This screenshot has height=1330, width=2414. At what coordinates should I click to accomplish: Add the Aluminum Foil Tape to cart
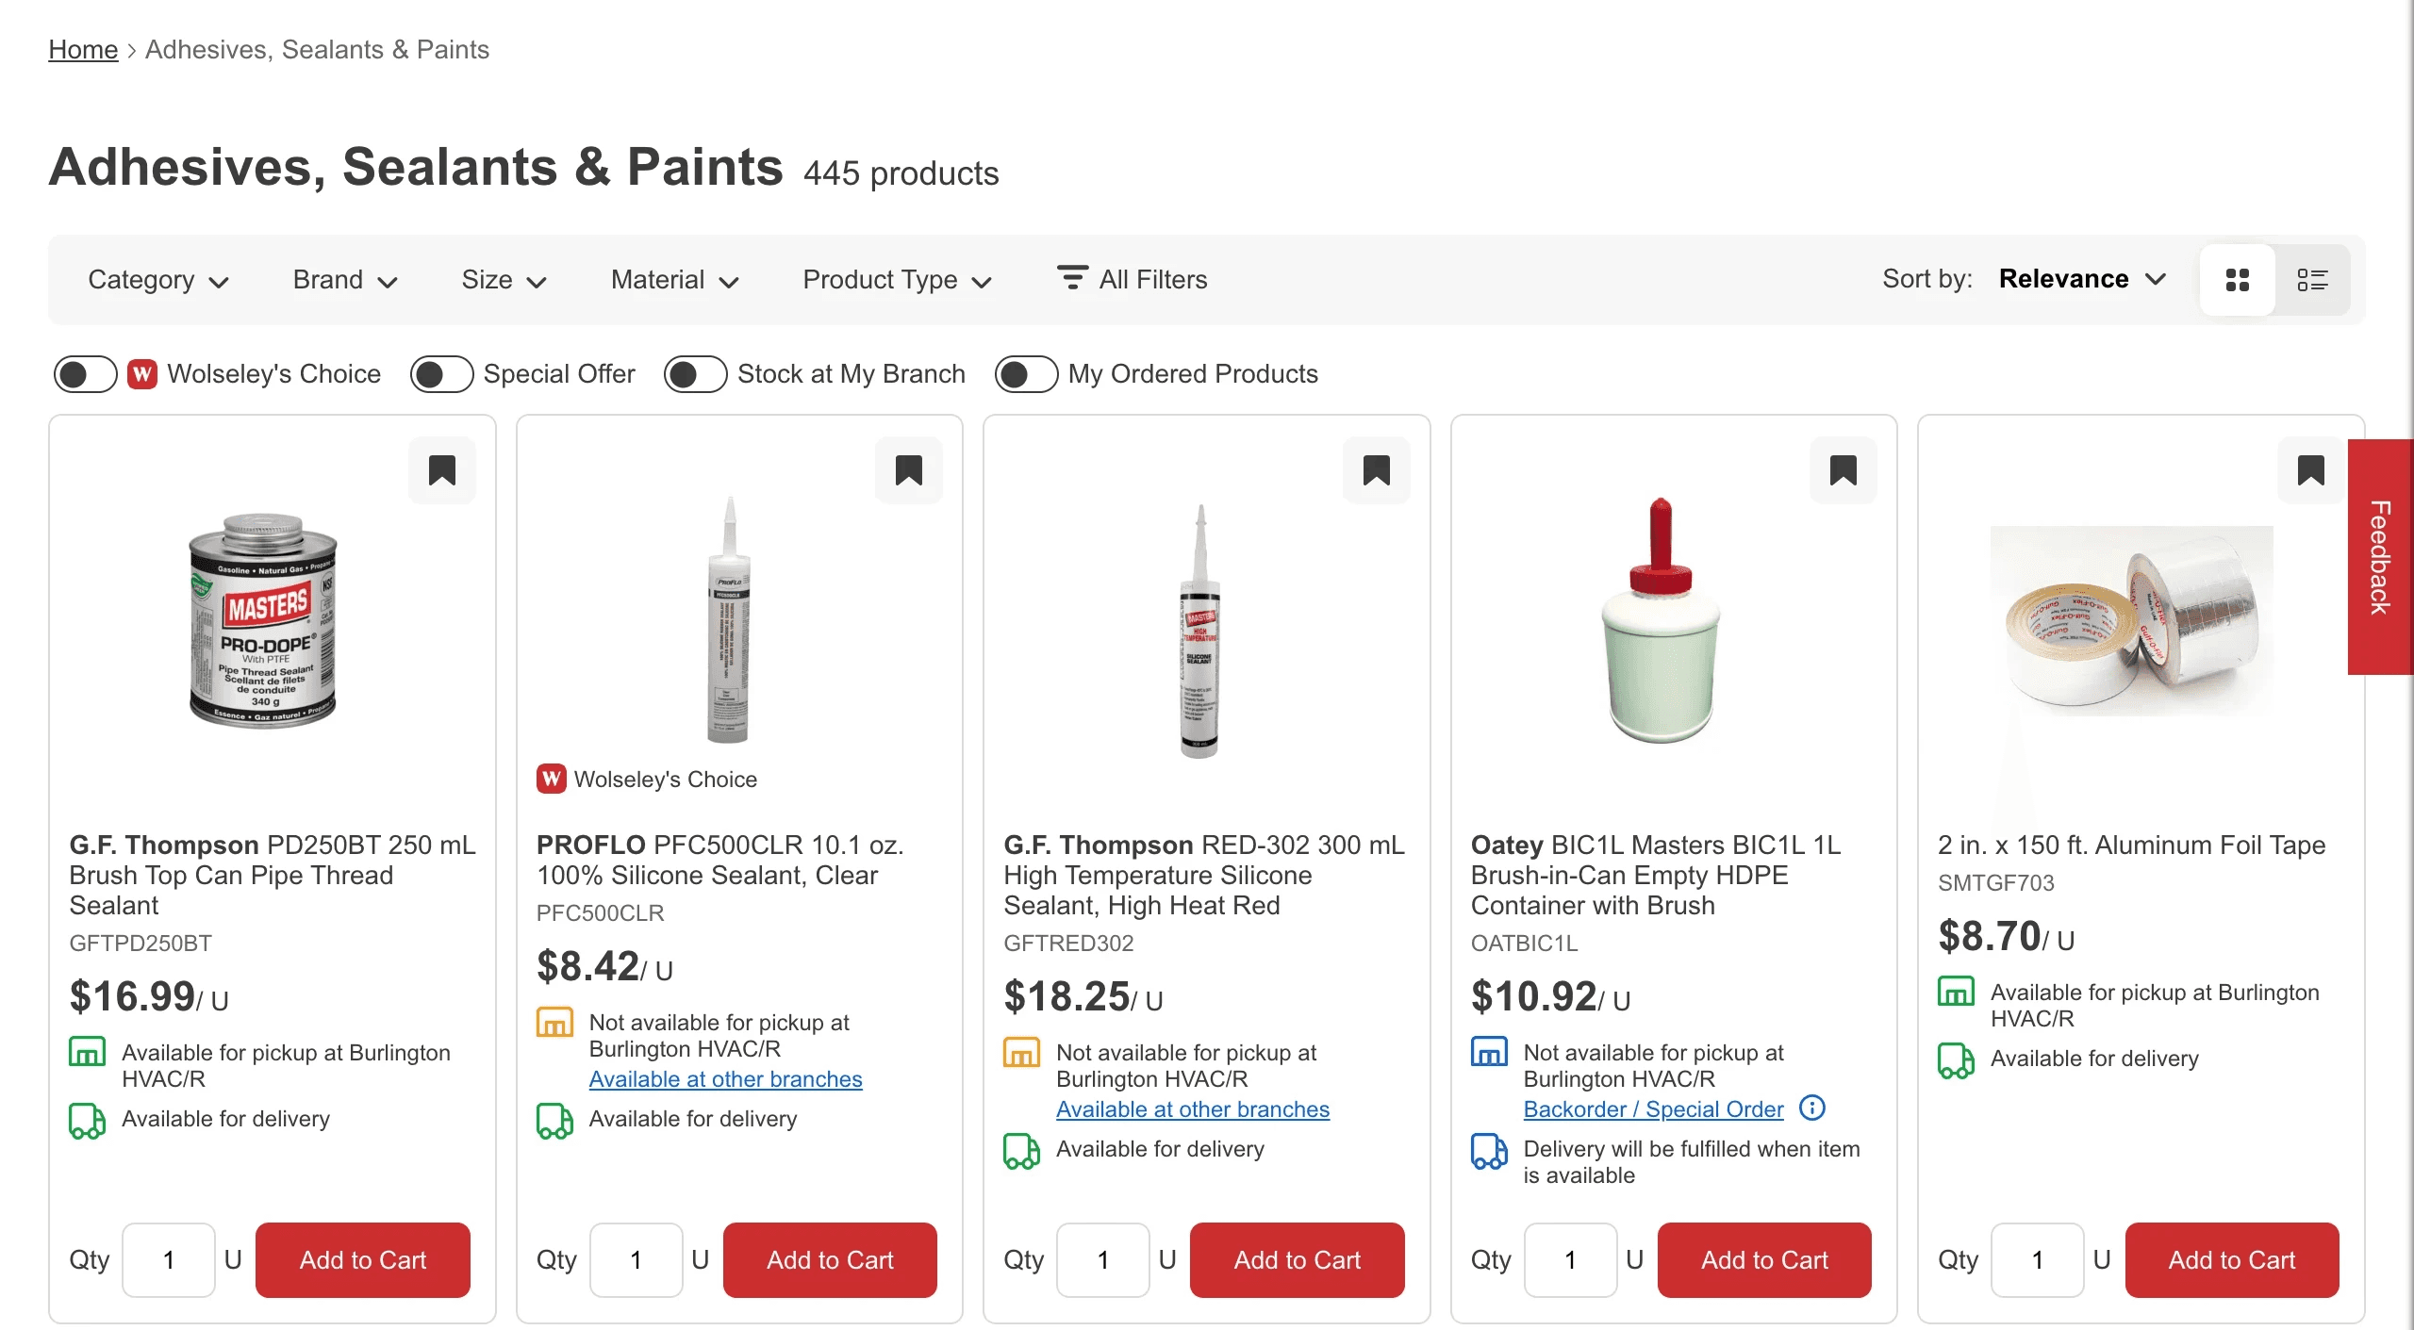(x=2231, y=1259)
